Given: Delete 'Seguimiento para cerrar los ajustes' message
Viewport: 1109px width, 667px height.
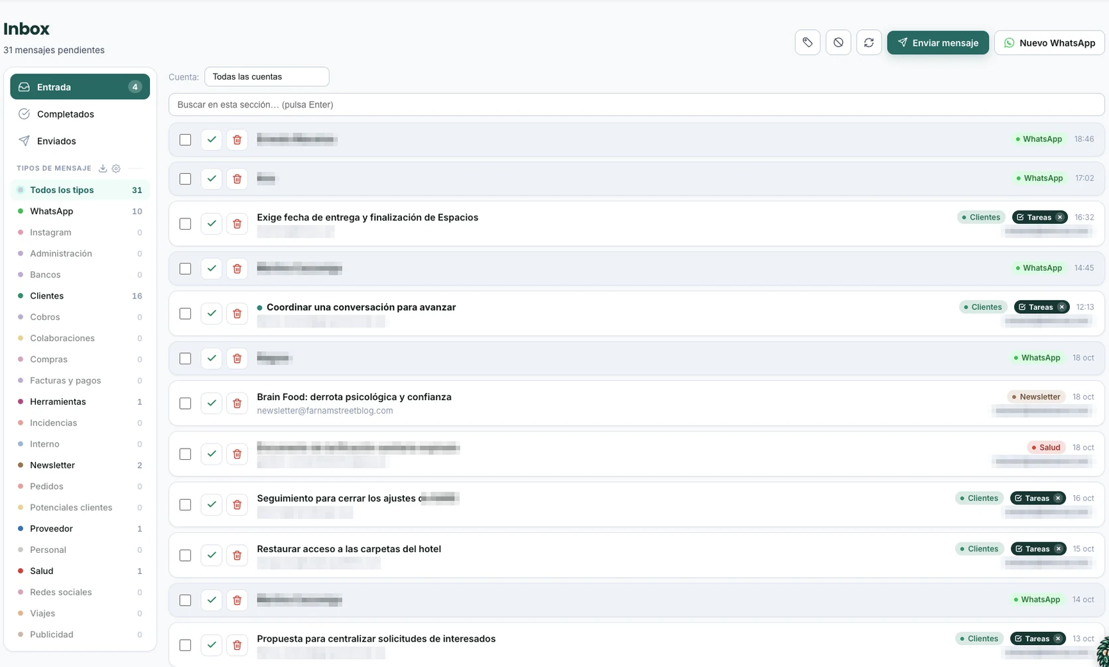Looking at the screenshot, I should point(237,504).
